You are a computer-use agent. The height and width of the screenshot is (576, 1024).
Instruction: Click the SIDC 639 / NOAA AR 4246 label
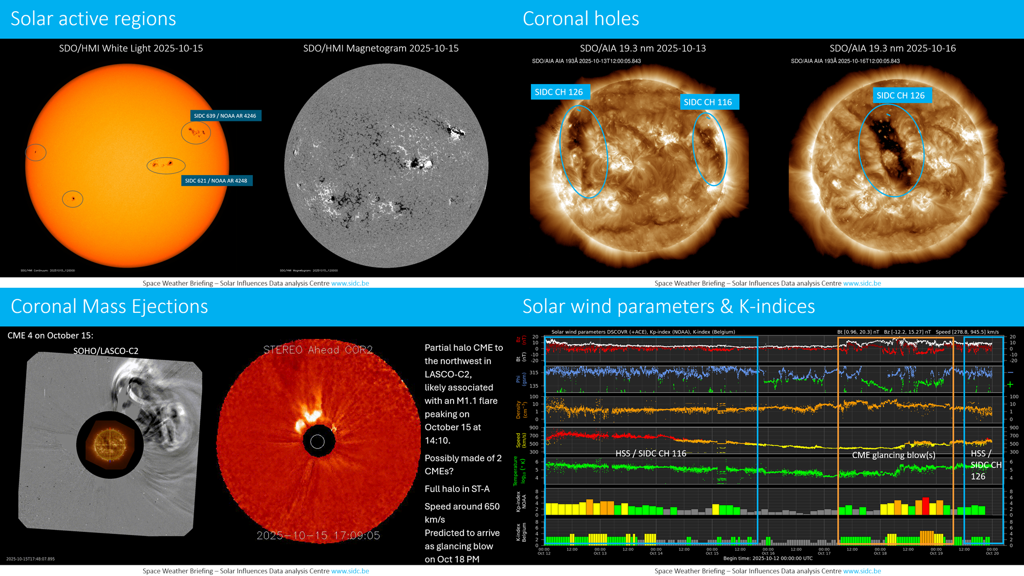coord(225,116)
